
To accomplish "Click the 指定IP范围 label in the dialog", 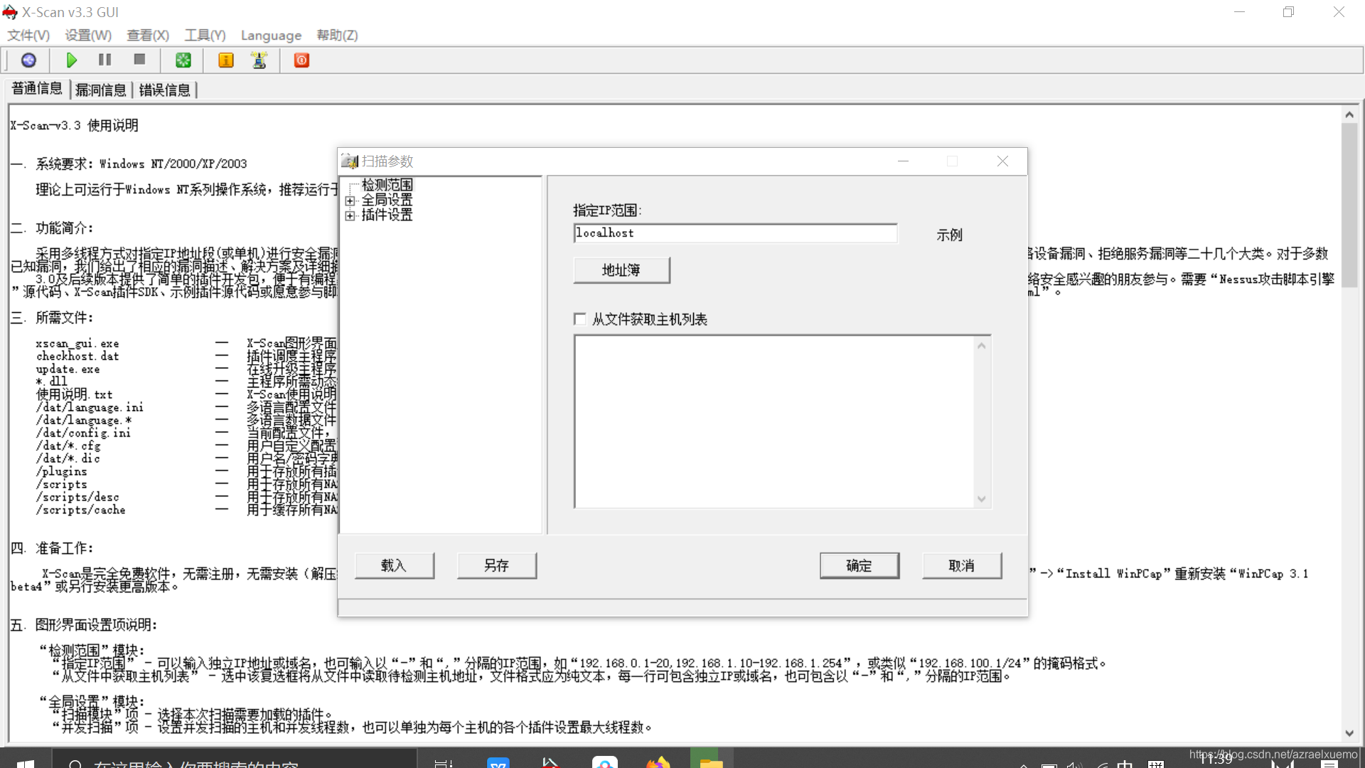I will tap(607, 210).
